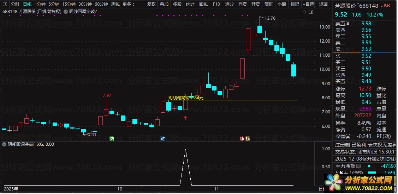Screen dimensions: 398x194
Task: Expand the 阴线回调突破Z indicator dropdown
Action: (65, 12)
